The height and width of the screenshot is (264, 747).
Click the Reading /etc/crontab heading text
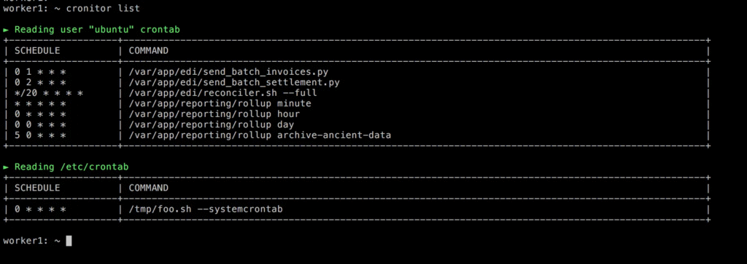point(71,167)
